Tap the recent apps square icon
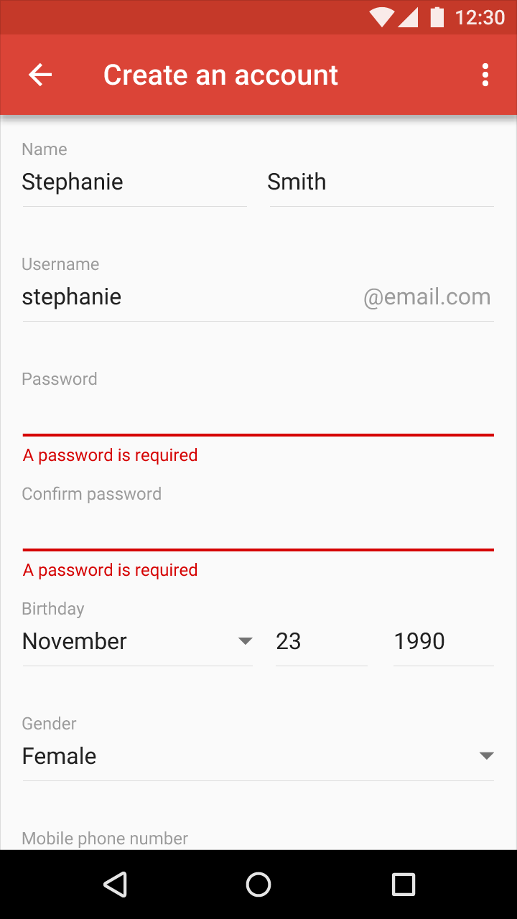 click(x=404, y=885)
